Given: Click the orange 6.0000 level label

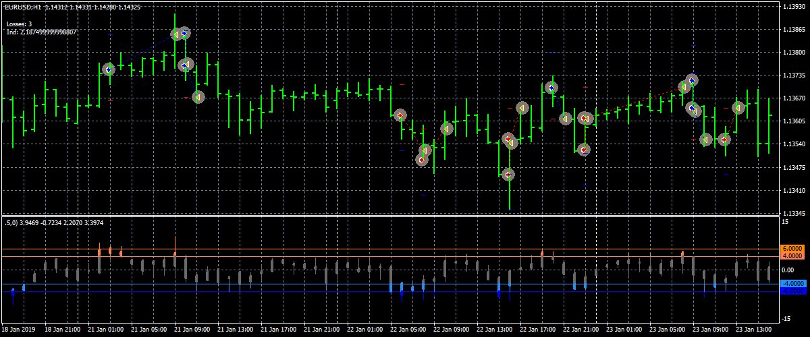Looking at the screenshot, I should [x=792, y=249].
